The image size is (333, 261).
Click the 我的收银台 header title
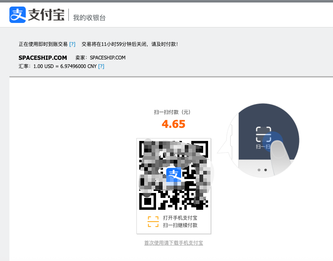click(x=89, y=18)
